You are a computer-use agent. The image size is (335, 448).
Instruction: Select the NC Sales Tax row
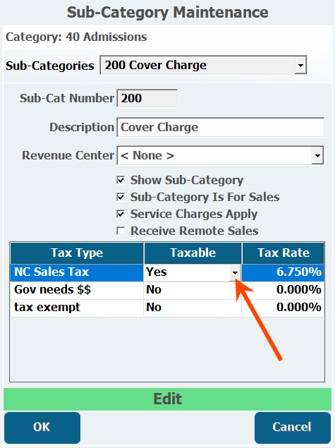[167, 272]
